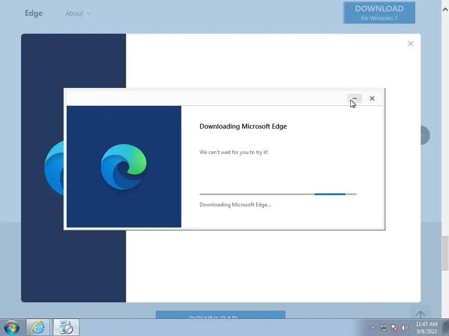
Task: Click the page scrollbar up arrow
Action: point(445,10)
